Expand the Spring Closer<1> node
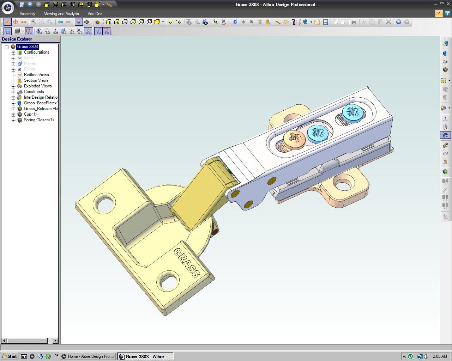 click(x=13, y=120)
